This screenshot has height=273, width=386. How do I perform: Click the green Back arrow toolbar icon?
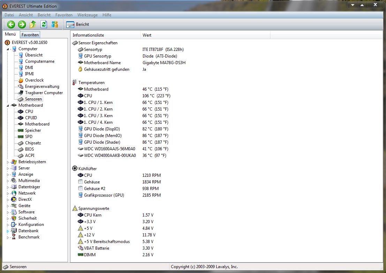[x=11, y=24]
